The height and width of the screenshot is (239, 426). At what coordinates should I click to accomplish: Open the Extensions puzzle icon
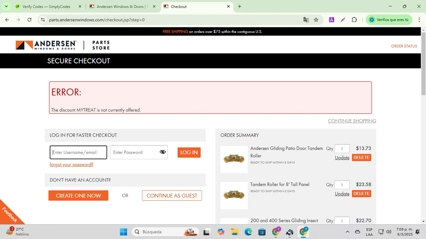(354, 20)
